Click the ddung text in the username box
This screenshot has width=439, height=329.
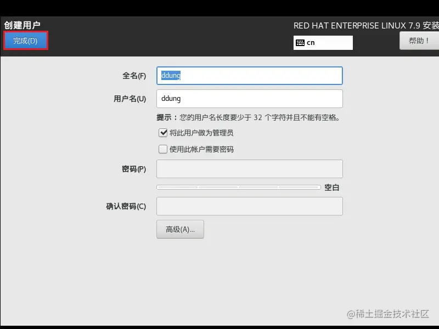[171, 99]
